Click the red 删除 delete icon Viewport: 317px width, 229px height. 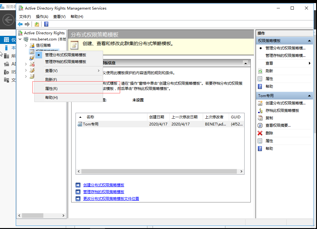tap(260, 133)
